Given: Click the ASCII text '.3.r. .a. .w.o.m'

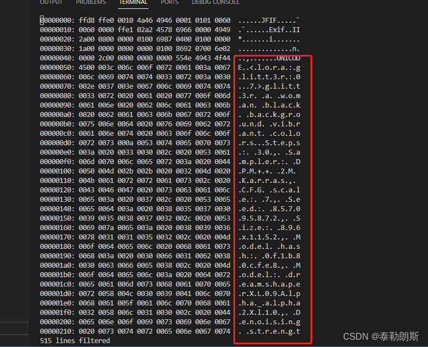Looking at the screenshot, I should click(x=269, y=95).
